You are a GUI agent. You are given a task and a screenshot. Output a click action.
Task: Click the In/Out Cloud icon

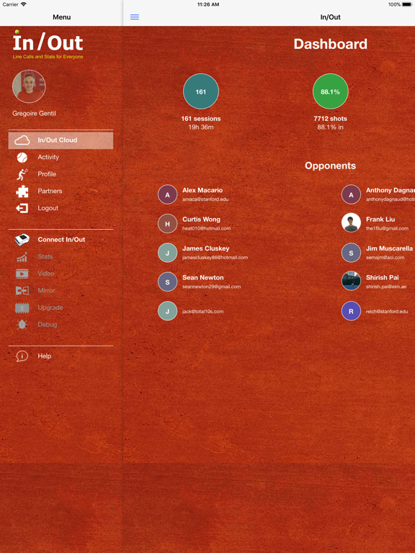22,140
